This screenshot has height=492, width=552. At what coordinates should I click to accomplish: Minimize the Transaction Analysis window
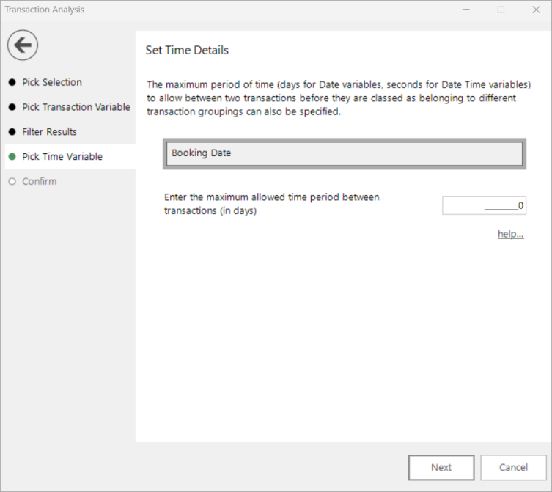[x=466, y=10]
